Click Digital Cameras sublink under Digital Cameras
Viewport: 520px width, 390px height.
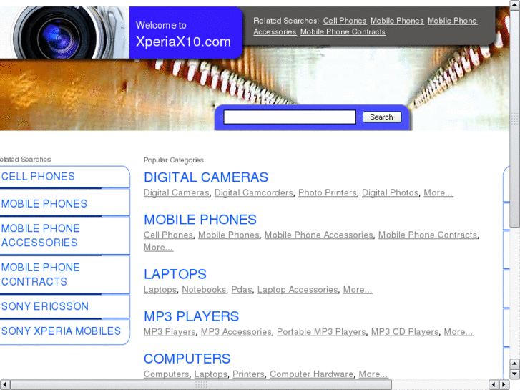tap(177, 192)
